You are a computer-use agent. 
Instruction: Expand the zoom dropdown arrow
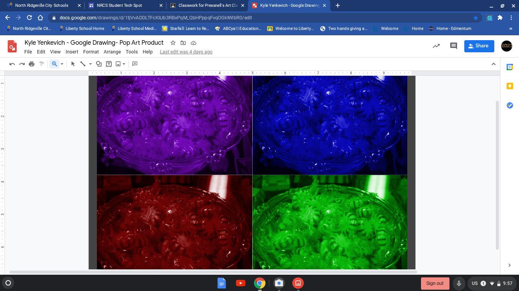click(x=62, y=64)
